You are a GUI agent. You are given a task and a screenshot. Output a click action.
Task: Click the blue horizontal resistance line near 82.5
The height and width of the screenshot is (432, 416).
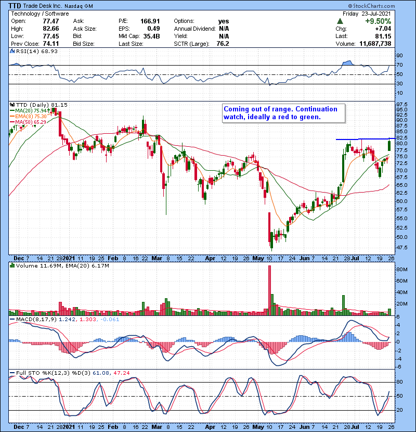tap(366, 139)
